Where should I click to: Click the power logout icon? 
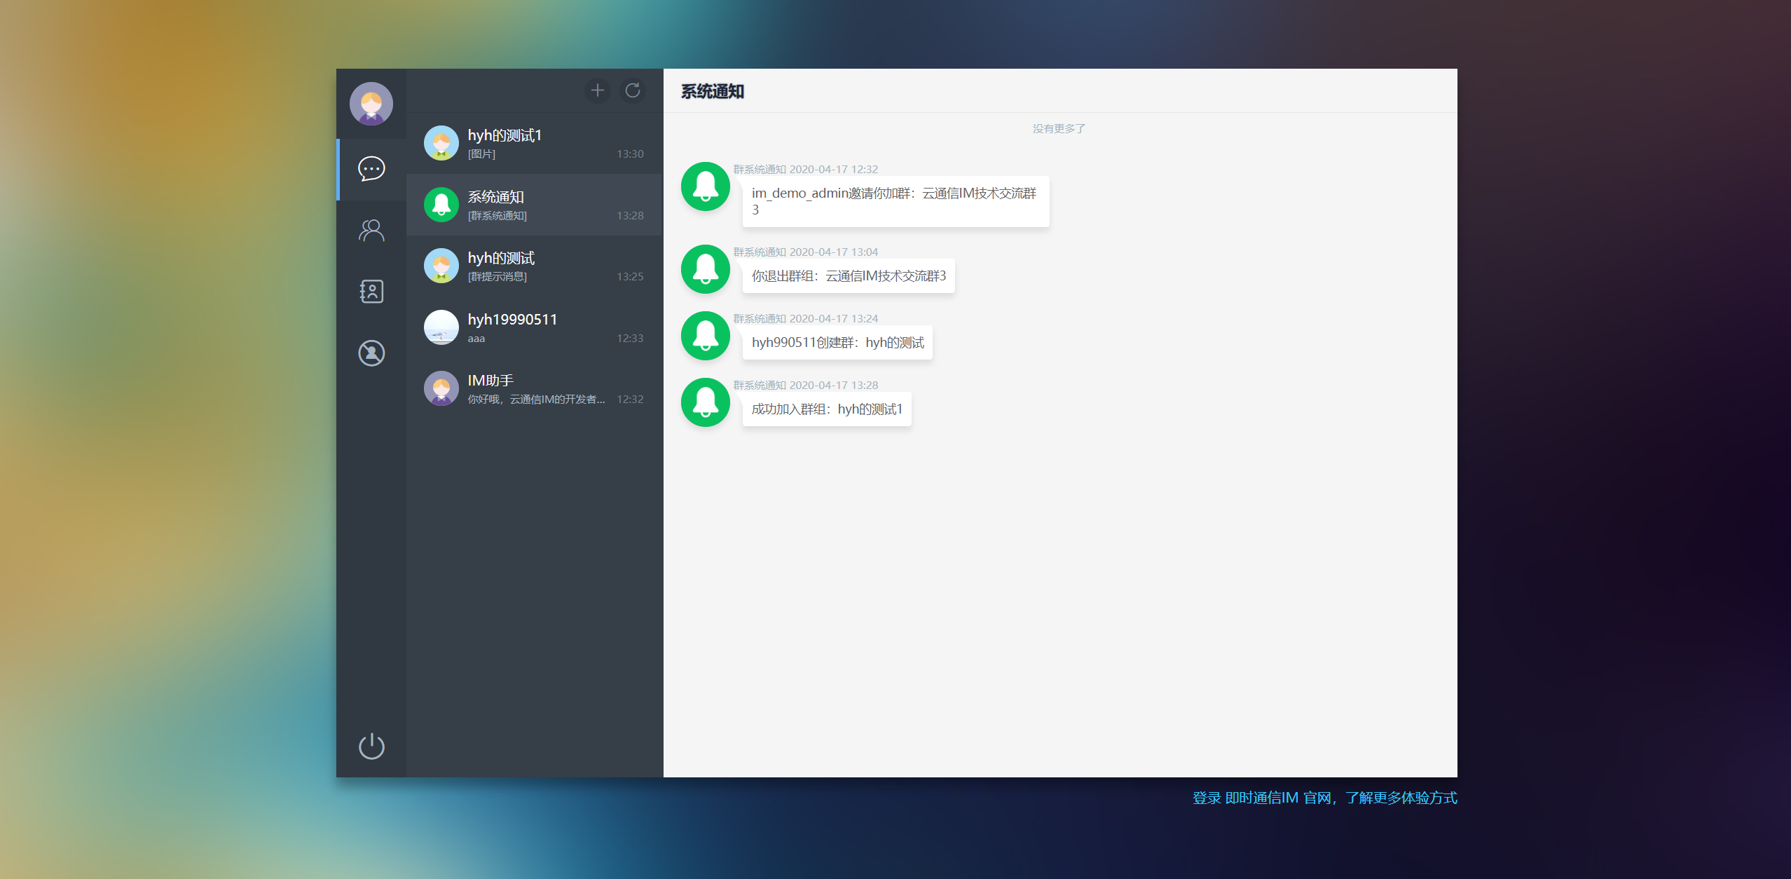coord(371,746)
